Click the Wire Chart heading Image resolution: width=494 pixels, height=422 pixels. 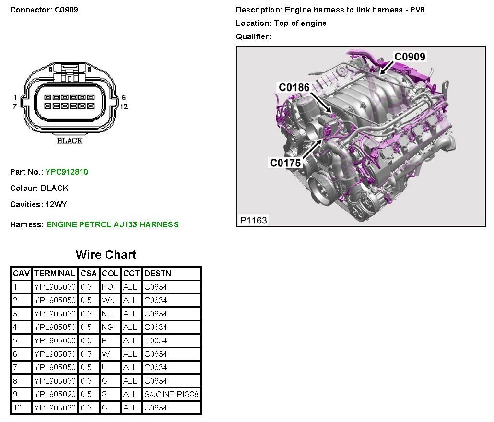106,255
